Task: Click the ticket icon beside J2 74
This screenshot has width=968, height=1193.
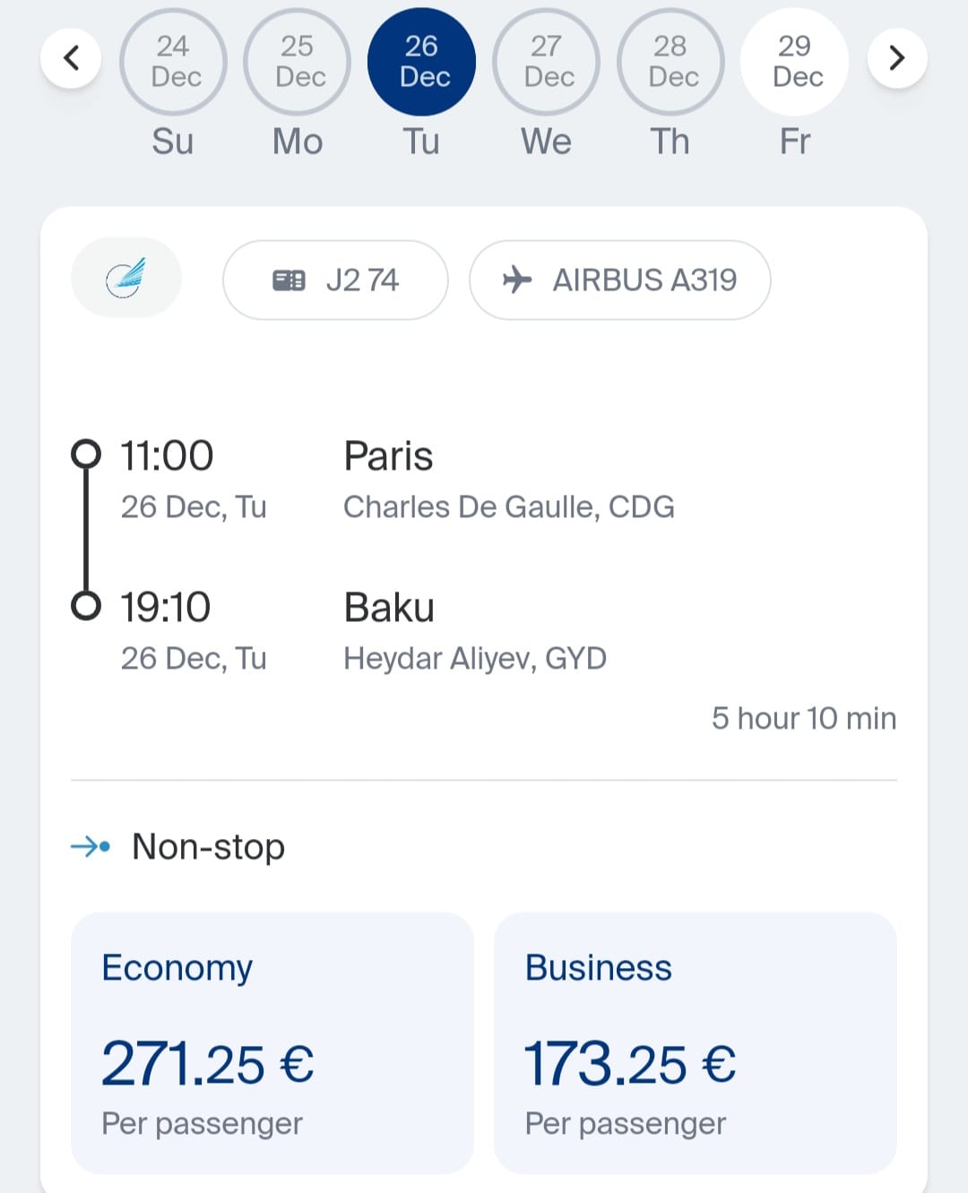Action: [x=289, y=281]
